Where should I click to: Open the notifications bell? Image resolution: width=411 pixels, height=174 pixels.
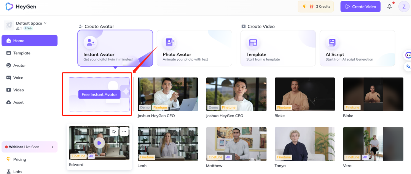(x=390, y=6)
